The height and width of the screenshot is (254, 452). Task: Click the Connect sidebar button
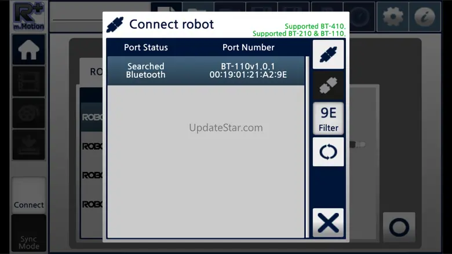[28, 196]
